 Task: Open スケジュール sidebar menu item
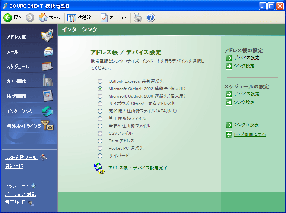tap(18, 67)
